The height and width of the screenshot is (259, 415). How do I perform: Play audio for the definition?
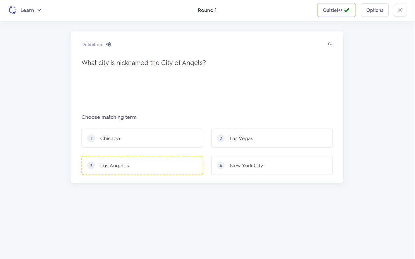(x=108, y=44)
